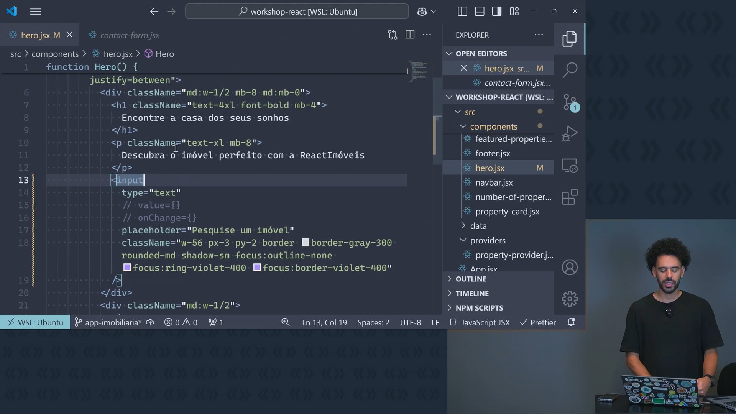Expand the data folder
The image size is (736, 414).
478,226
